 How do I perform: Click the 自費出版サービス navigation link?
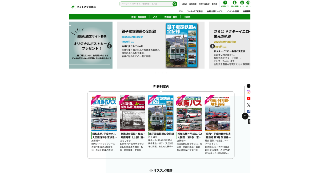(x=215, y=11)
